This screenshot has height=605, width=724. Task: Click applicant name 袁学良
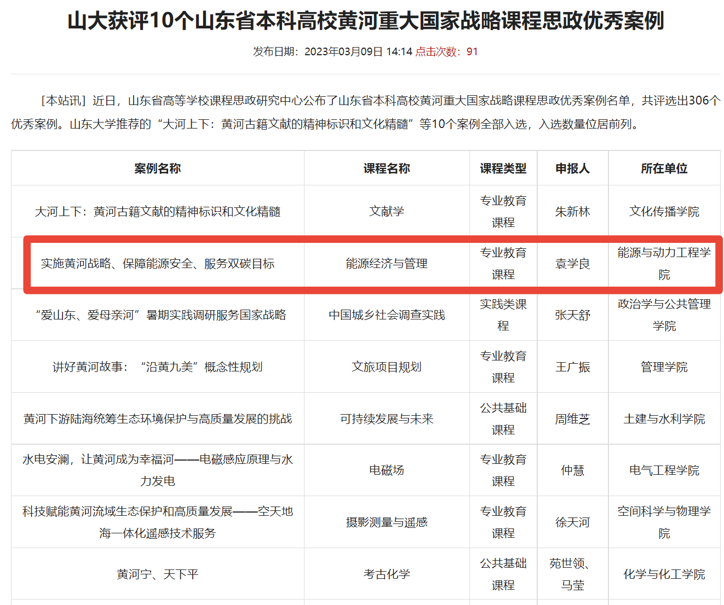(573, 264)
